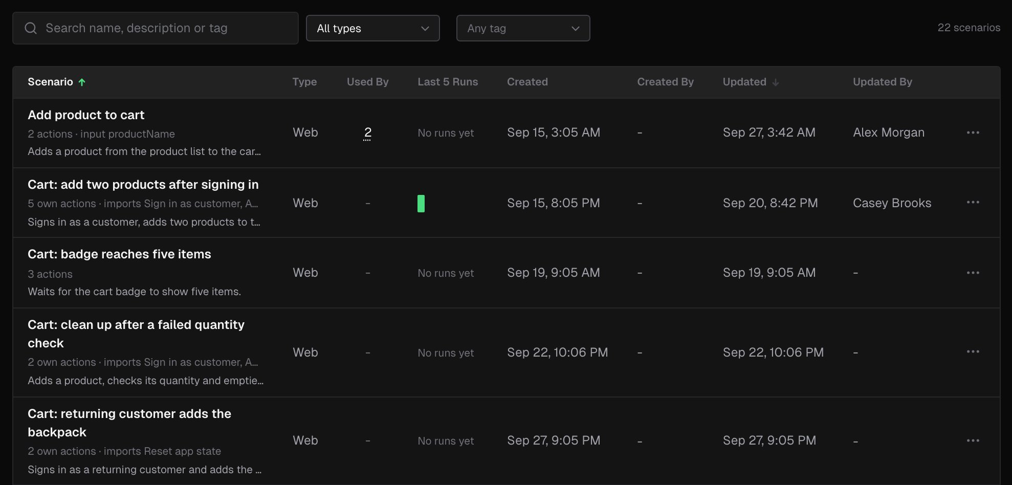Screen dimensions: 1012x485
Task: Click 'Waits for the cart badge to show five items.'
Action: [x=134, y=292]
